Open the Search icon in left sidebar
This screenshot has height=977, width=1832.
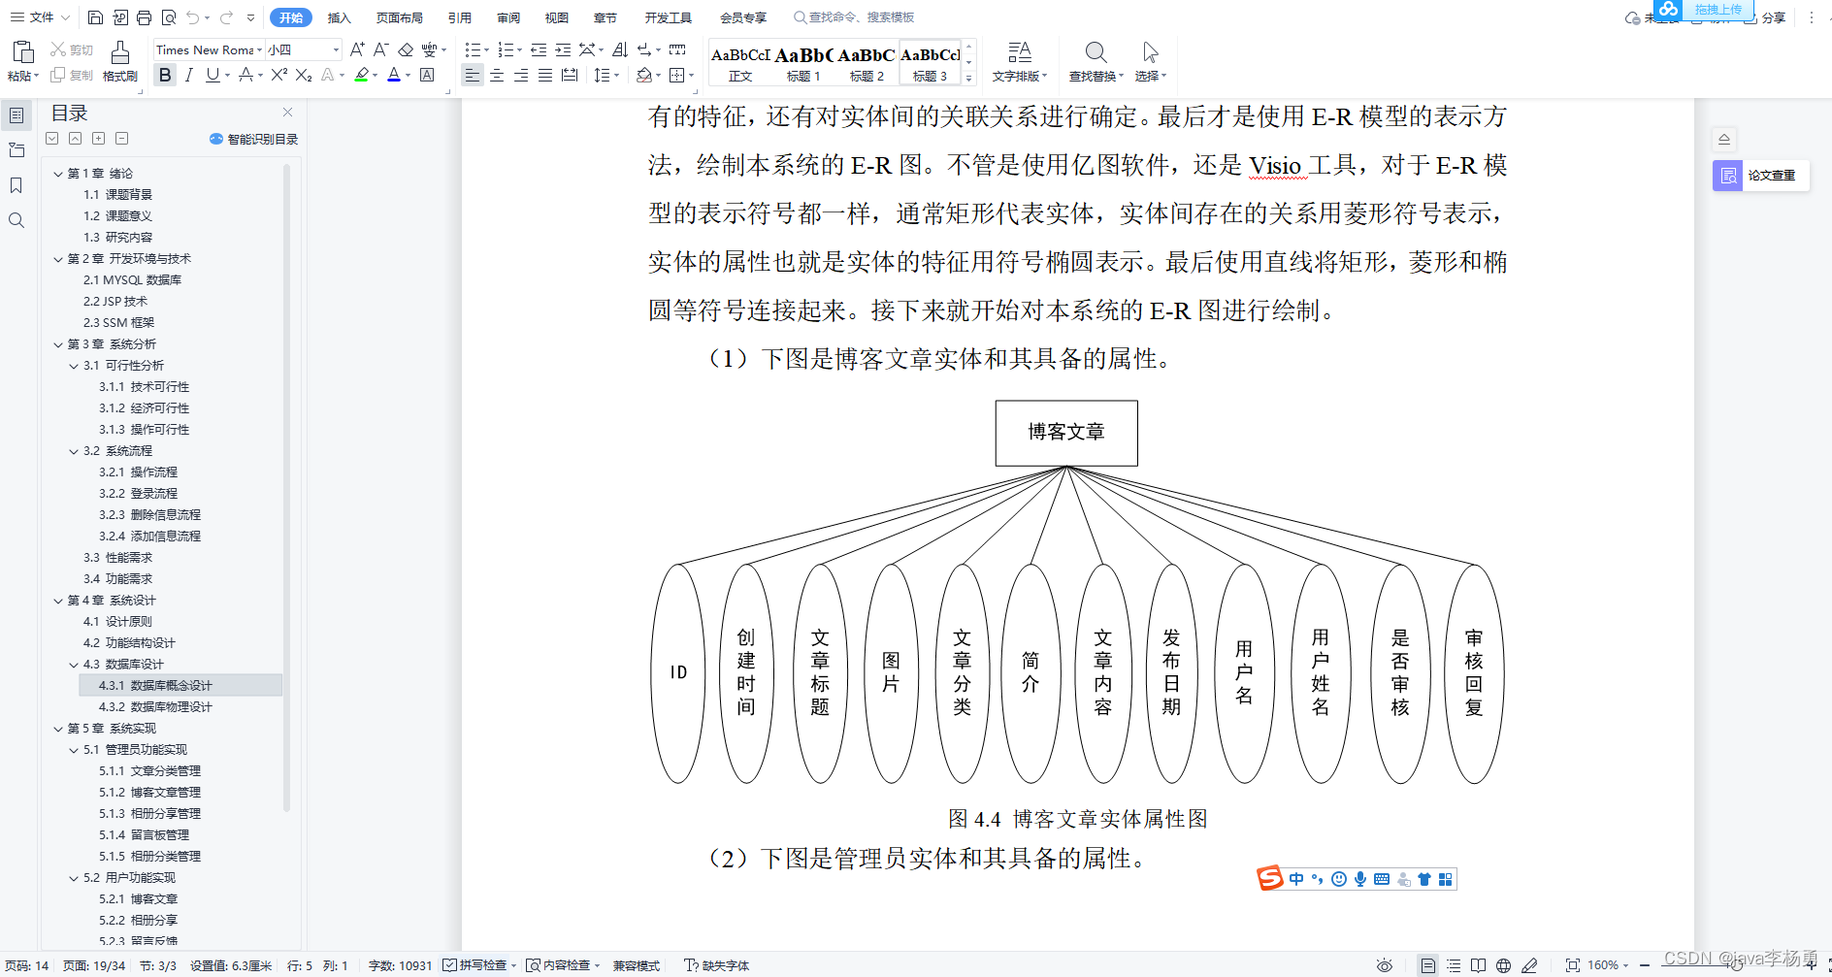click(x=16, y=220)
